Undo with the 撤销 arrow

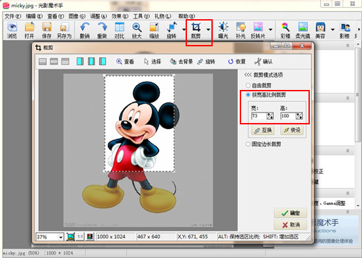[x=85, y=30]
